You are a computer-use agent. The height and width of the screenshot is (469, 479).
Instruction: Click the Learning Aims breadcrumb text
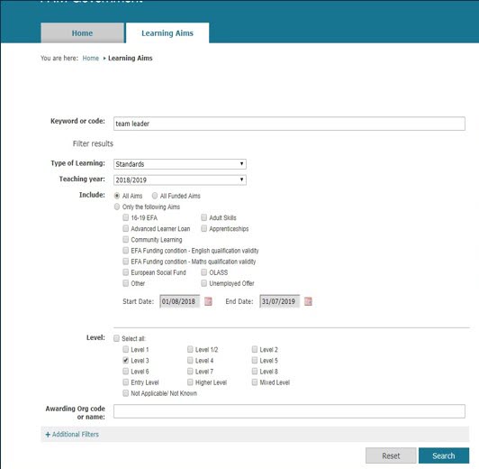(x=131, y=58)
